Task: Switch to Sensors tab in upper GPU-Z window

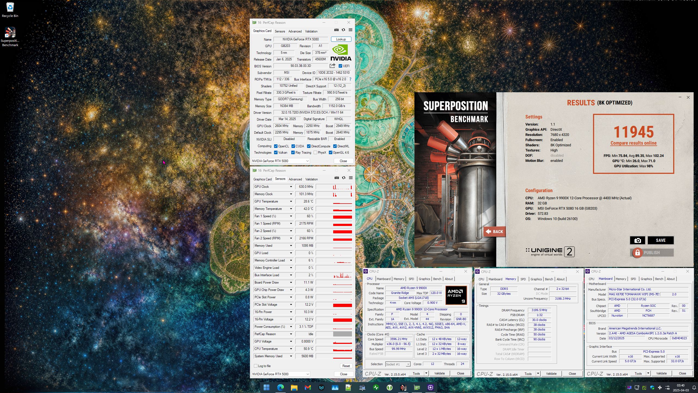Action: coord(280,31)
